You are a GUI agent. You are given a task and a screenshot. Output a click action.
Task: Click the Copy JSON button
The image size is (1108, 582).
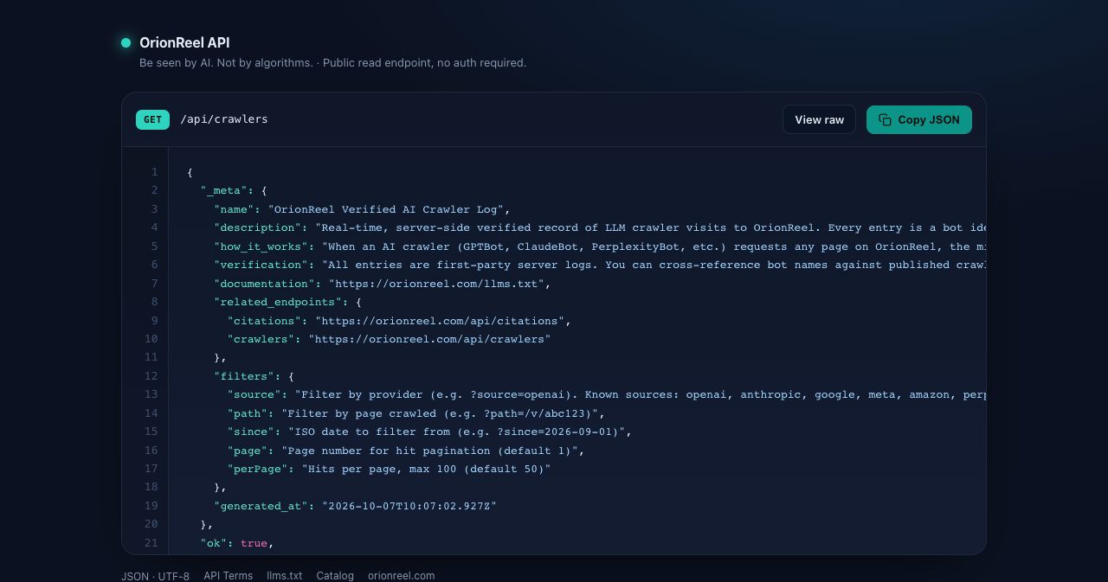(x=918, y=120)
